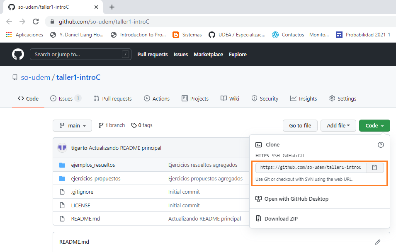This screenshot has height=252, width=396.
Task: Open the Insights tab
Action: coord(304,98)
